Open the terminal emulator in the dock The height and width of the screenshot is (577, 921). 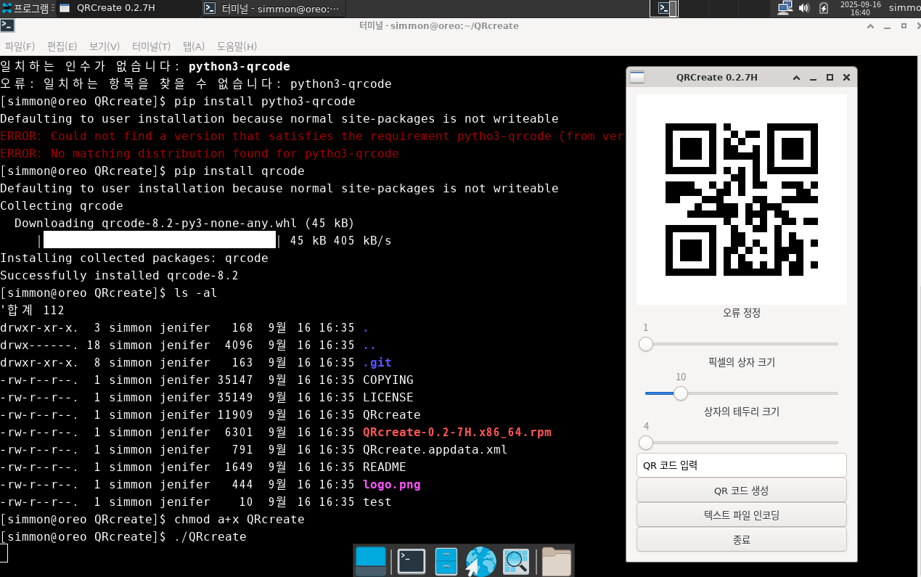411,561
